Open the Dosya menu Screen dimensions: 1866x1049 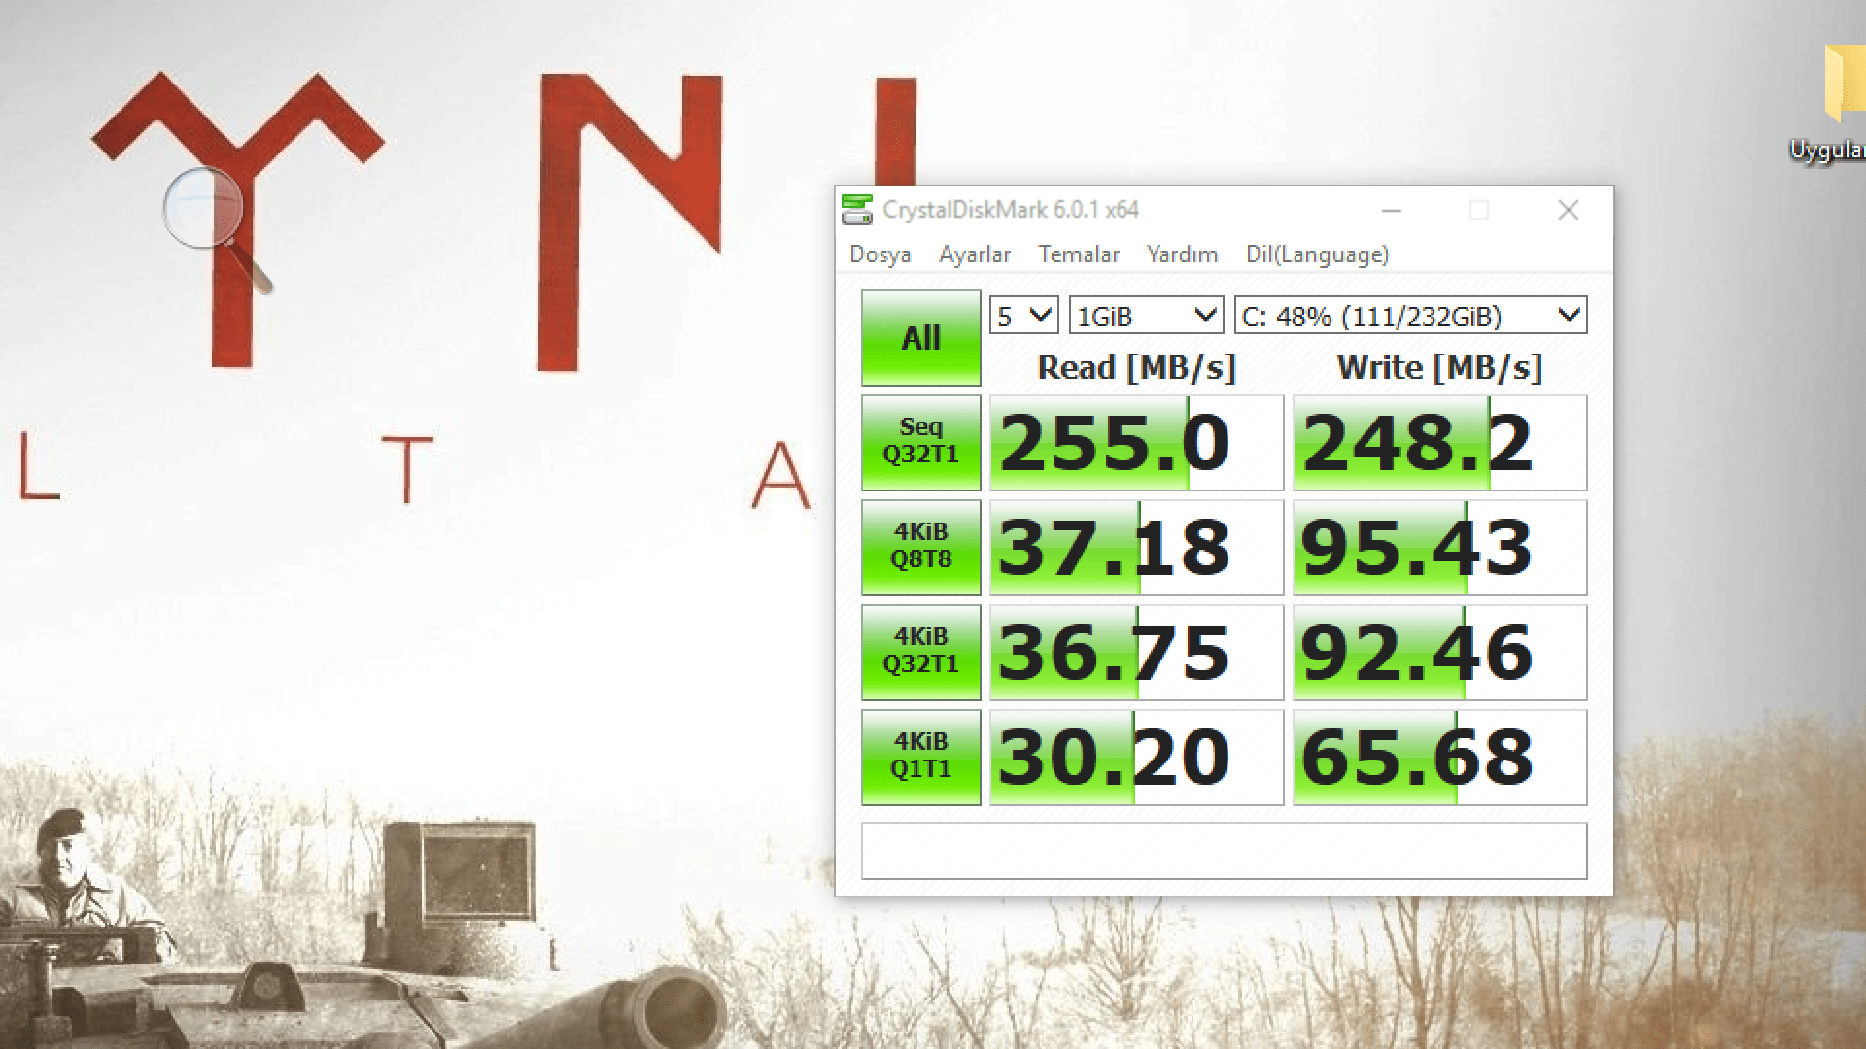point(880,254)
